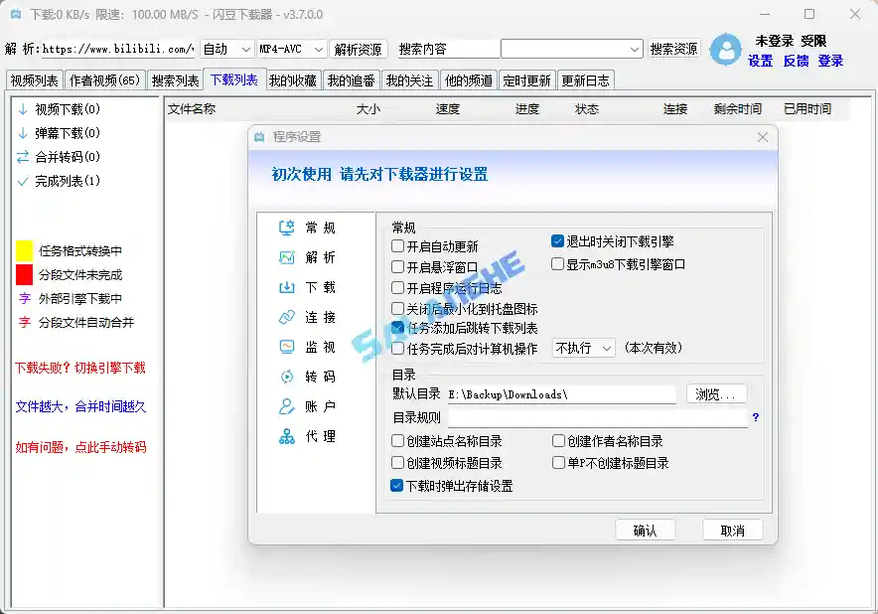
Task: Click the 确认 confirm button
Action: [645, 529]
